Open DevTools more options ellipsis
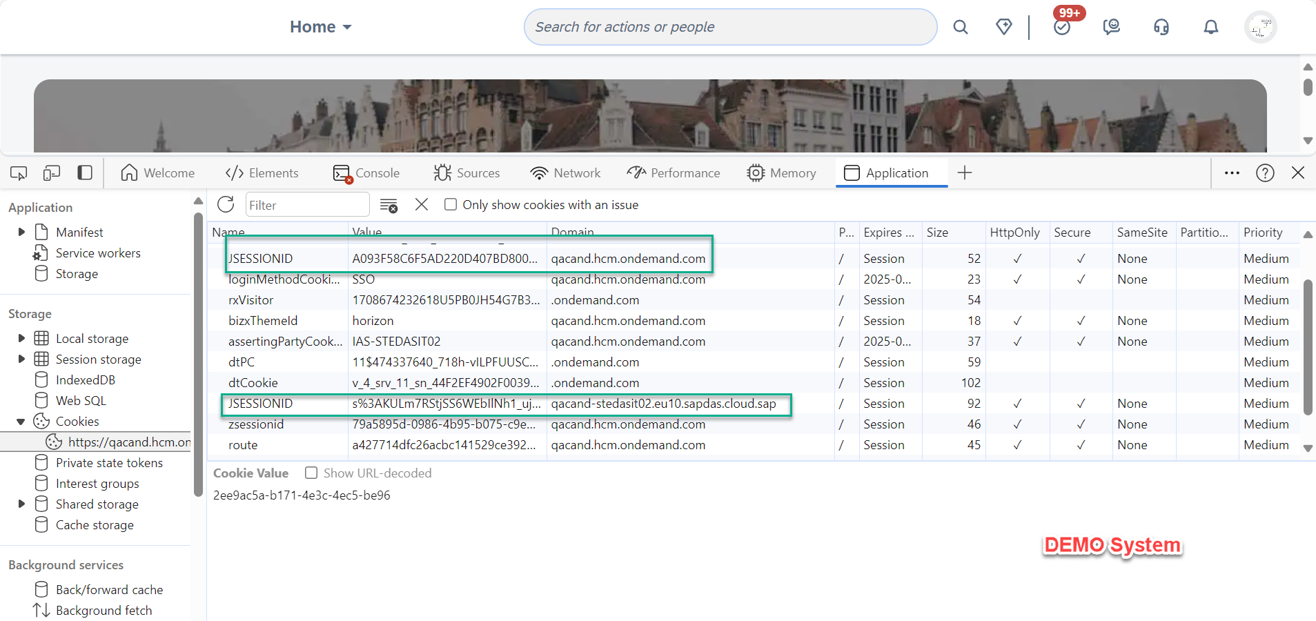The image size is (1316, 621). (x=1232, y=172)
